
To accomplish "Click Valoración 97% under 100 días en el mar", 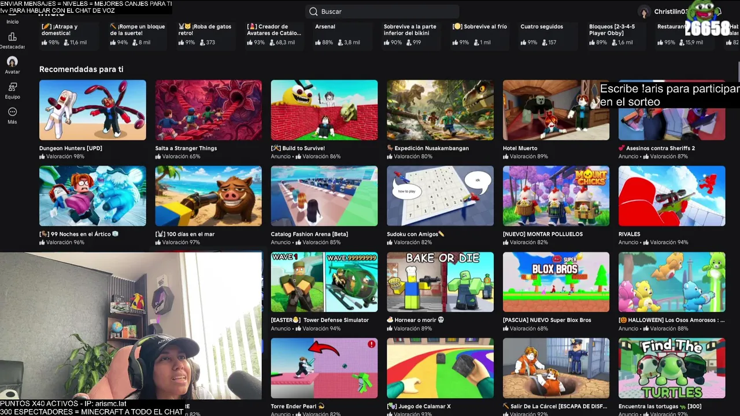I will pyautogui.click(x=177, y=243).
